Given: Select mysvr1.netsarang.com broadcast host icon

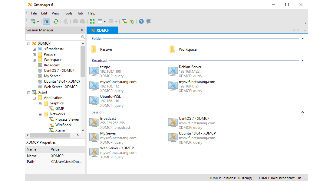Looking at the screenshot, I should click(94, 86).
